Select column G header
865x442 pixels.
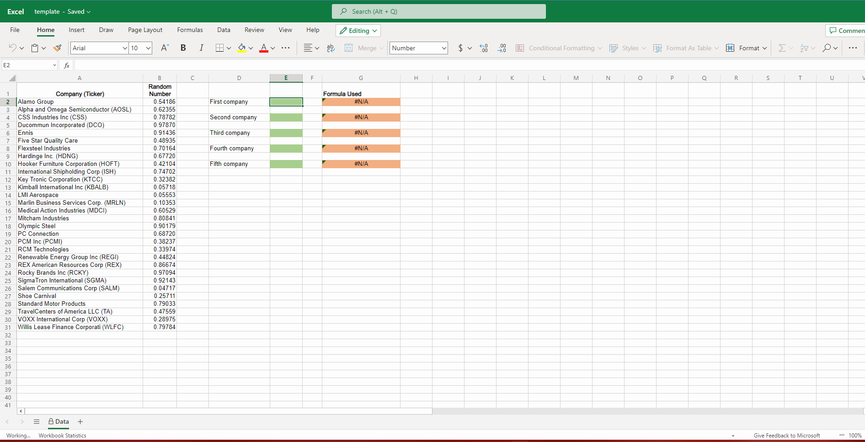[x=361, y=78]
